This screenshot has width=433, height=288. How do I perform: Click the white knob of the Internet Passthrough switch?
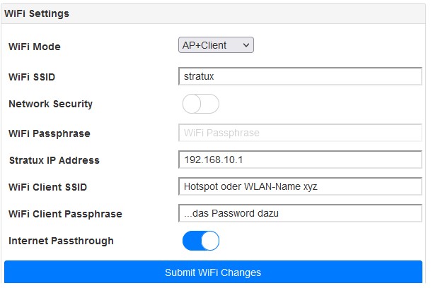click(210, 241)
